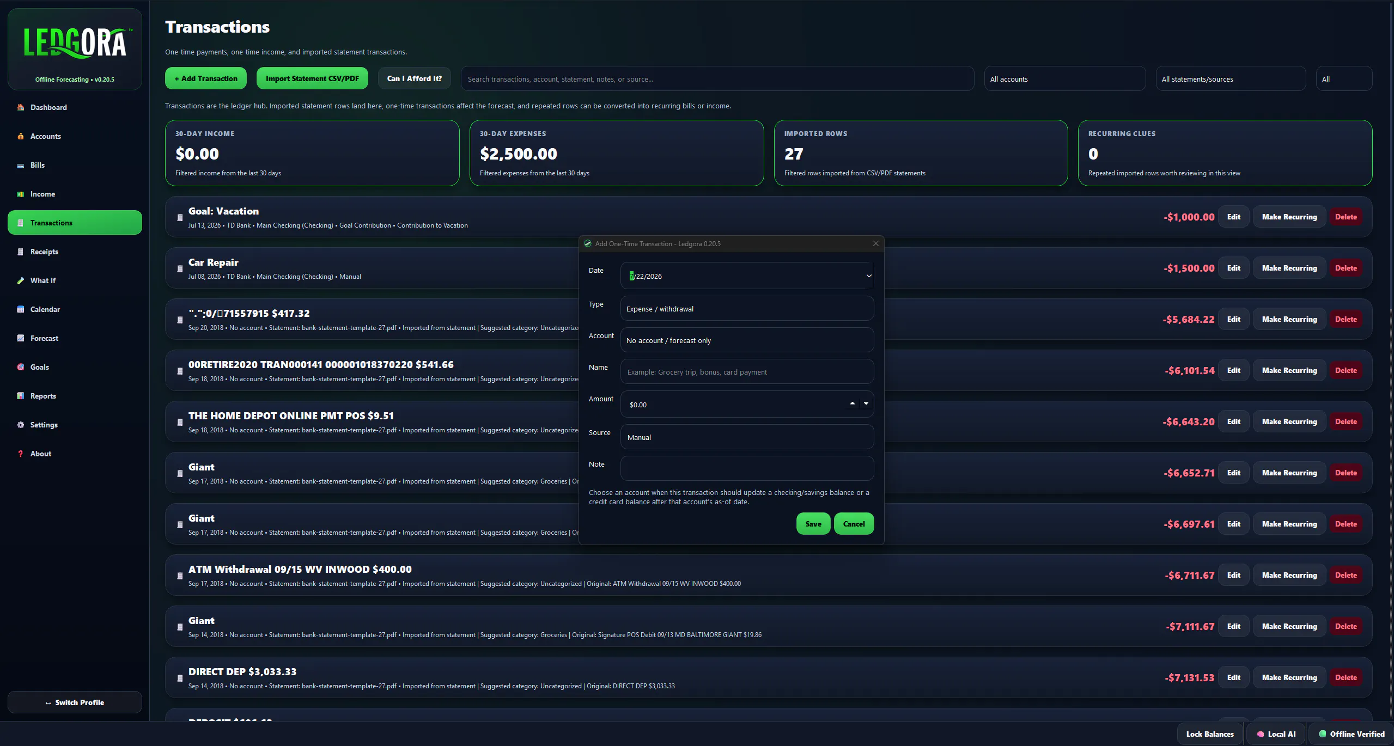This screenshot has height=746, width=1394.
Task: Click the Note input field
Action: tap(747, 468)
